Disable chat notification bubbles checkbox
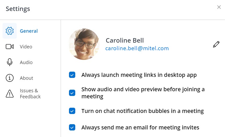Viewport: 225px width, 137px height. pyautogui.click(x=72, y=111)
